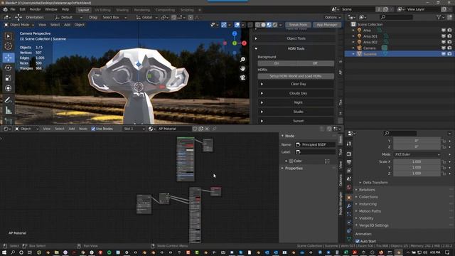This screenshot has height=256, width=455.
Task: Disable Suzanne rendering via camera icon
Action: 449,54
